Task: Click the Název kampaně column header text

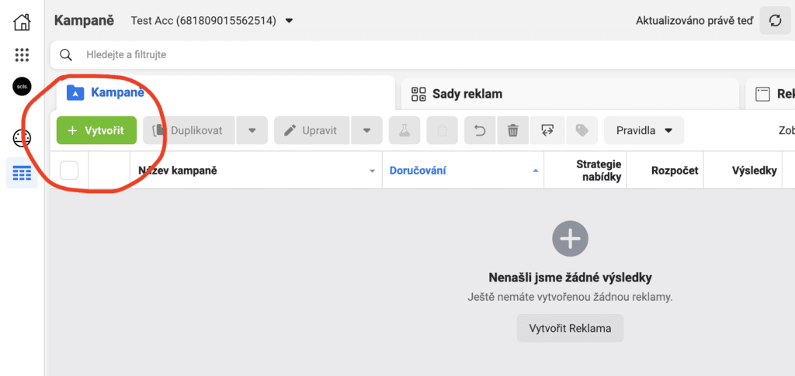Action: pyautogui.click(x=178, y=171)
